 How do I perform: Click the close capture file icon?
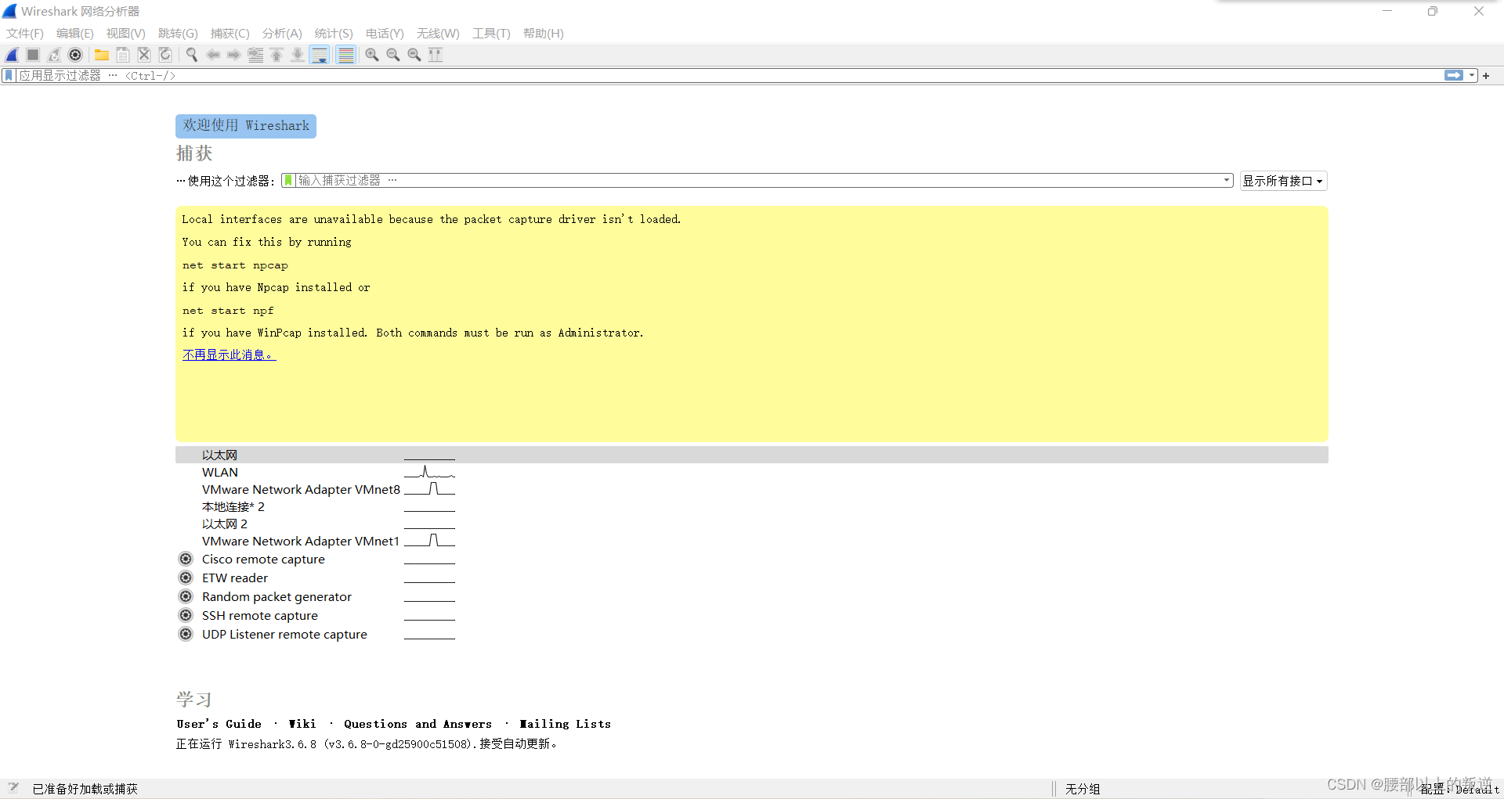click(x=144, y=55)
